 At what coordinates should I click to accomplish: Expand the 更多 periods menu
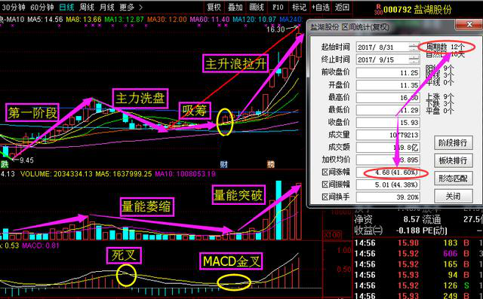pos(131,7)
